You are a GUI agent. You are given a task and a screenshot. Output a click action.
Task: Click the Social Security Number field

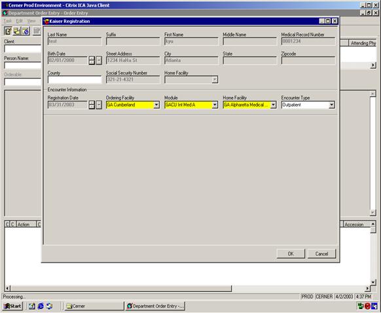tap(133, 79)
